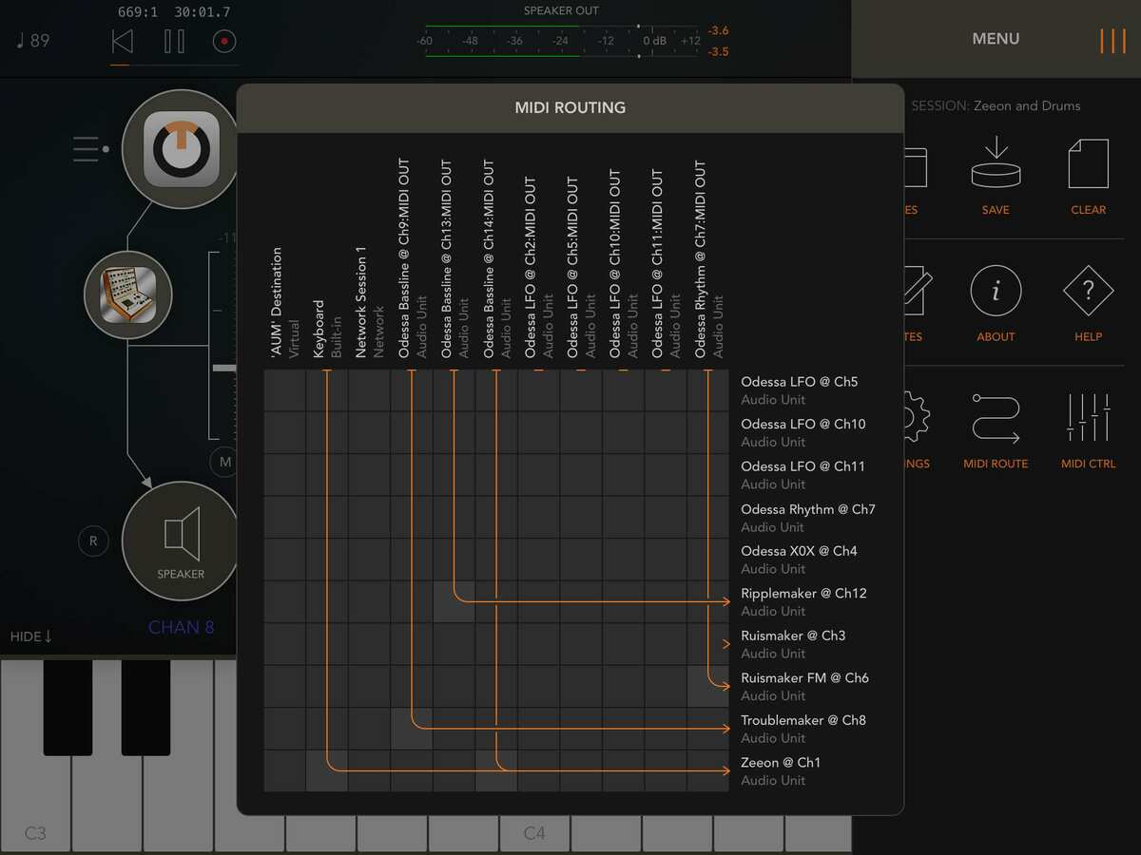Toggle Keyboard to Zeeon @ Ch1 routing cell
The height and width of the screenshot is (855, 1141).
327,770
